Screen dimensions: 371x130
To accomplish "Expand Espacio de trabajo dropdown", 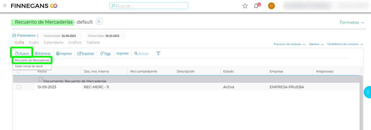I will click(x=290, y=44).
